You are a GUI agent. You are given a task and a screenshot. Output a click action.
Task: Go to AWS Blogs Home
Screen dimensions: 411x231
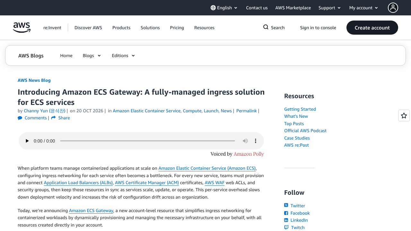click(66, 56)
